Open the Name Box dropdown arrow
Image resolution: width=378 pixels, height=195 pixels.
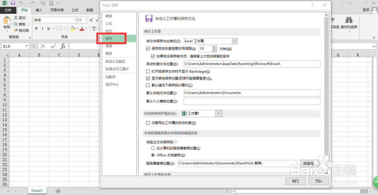pyautogui.click(x=26, y=46)
